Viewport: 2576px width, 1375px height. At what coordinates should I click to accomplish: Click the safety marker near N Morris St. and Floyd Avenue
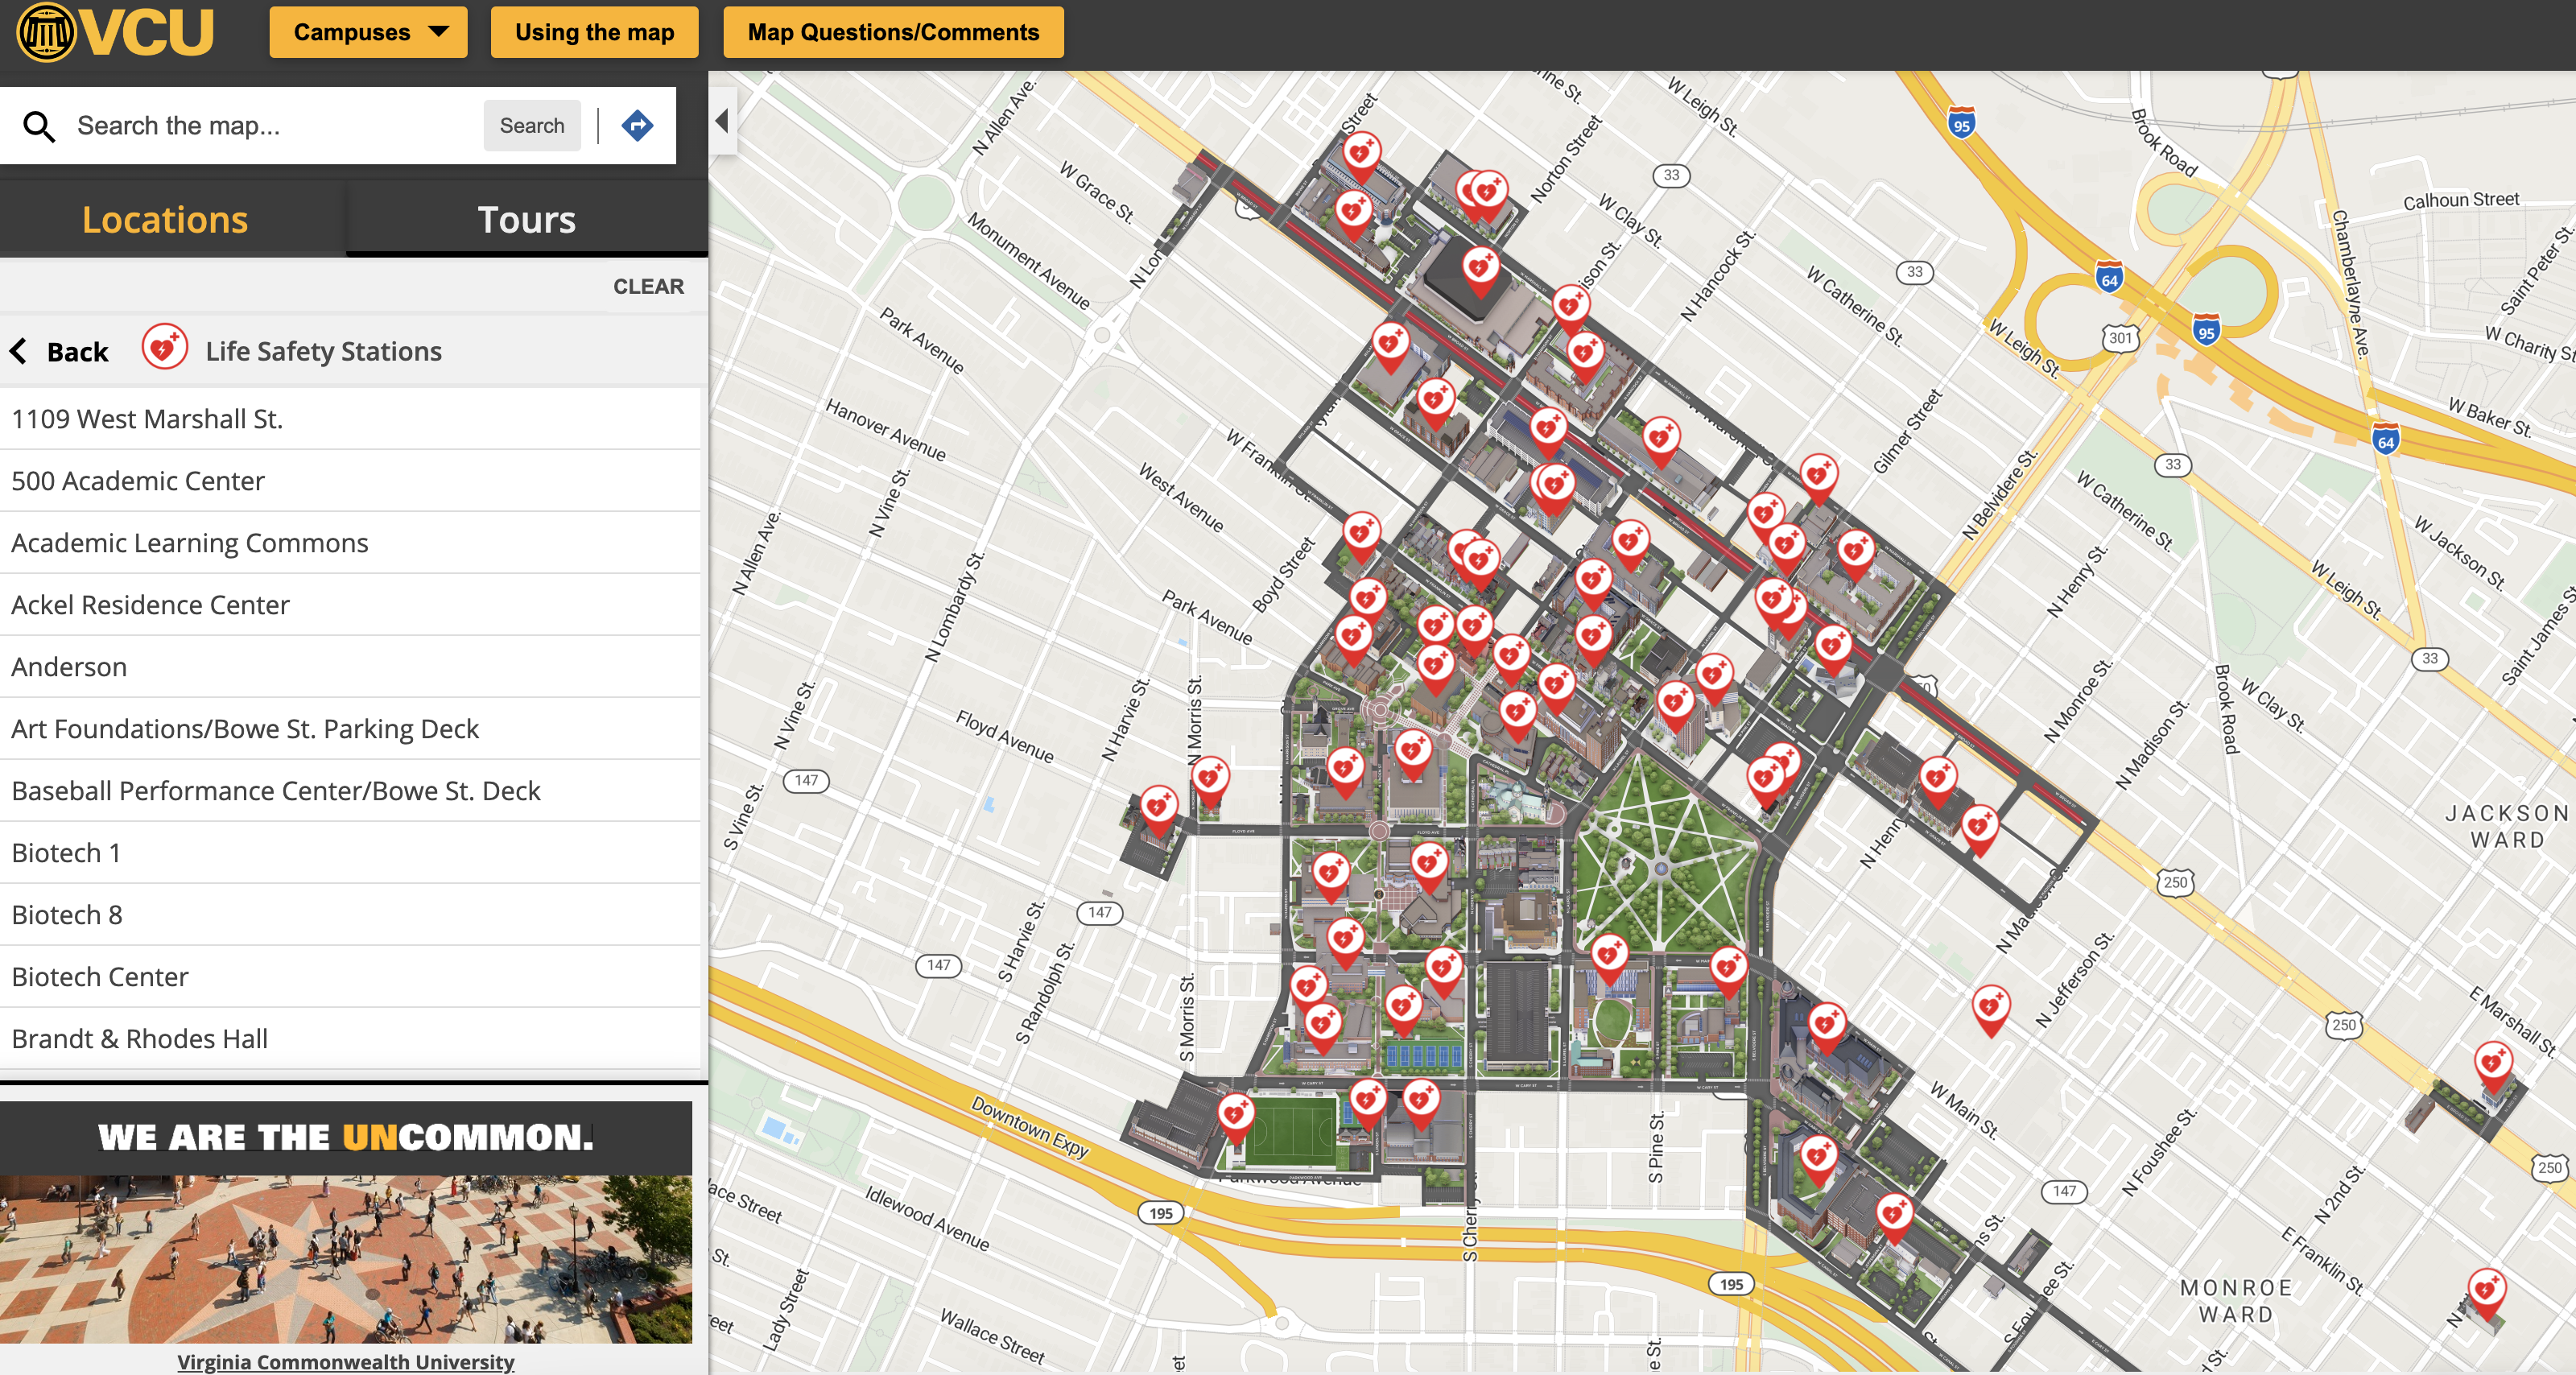1210,780
